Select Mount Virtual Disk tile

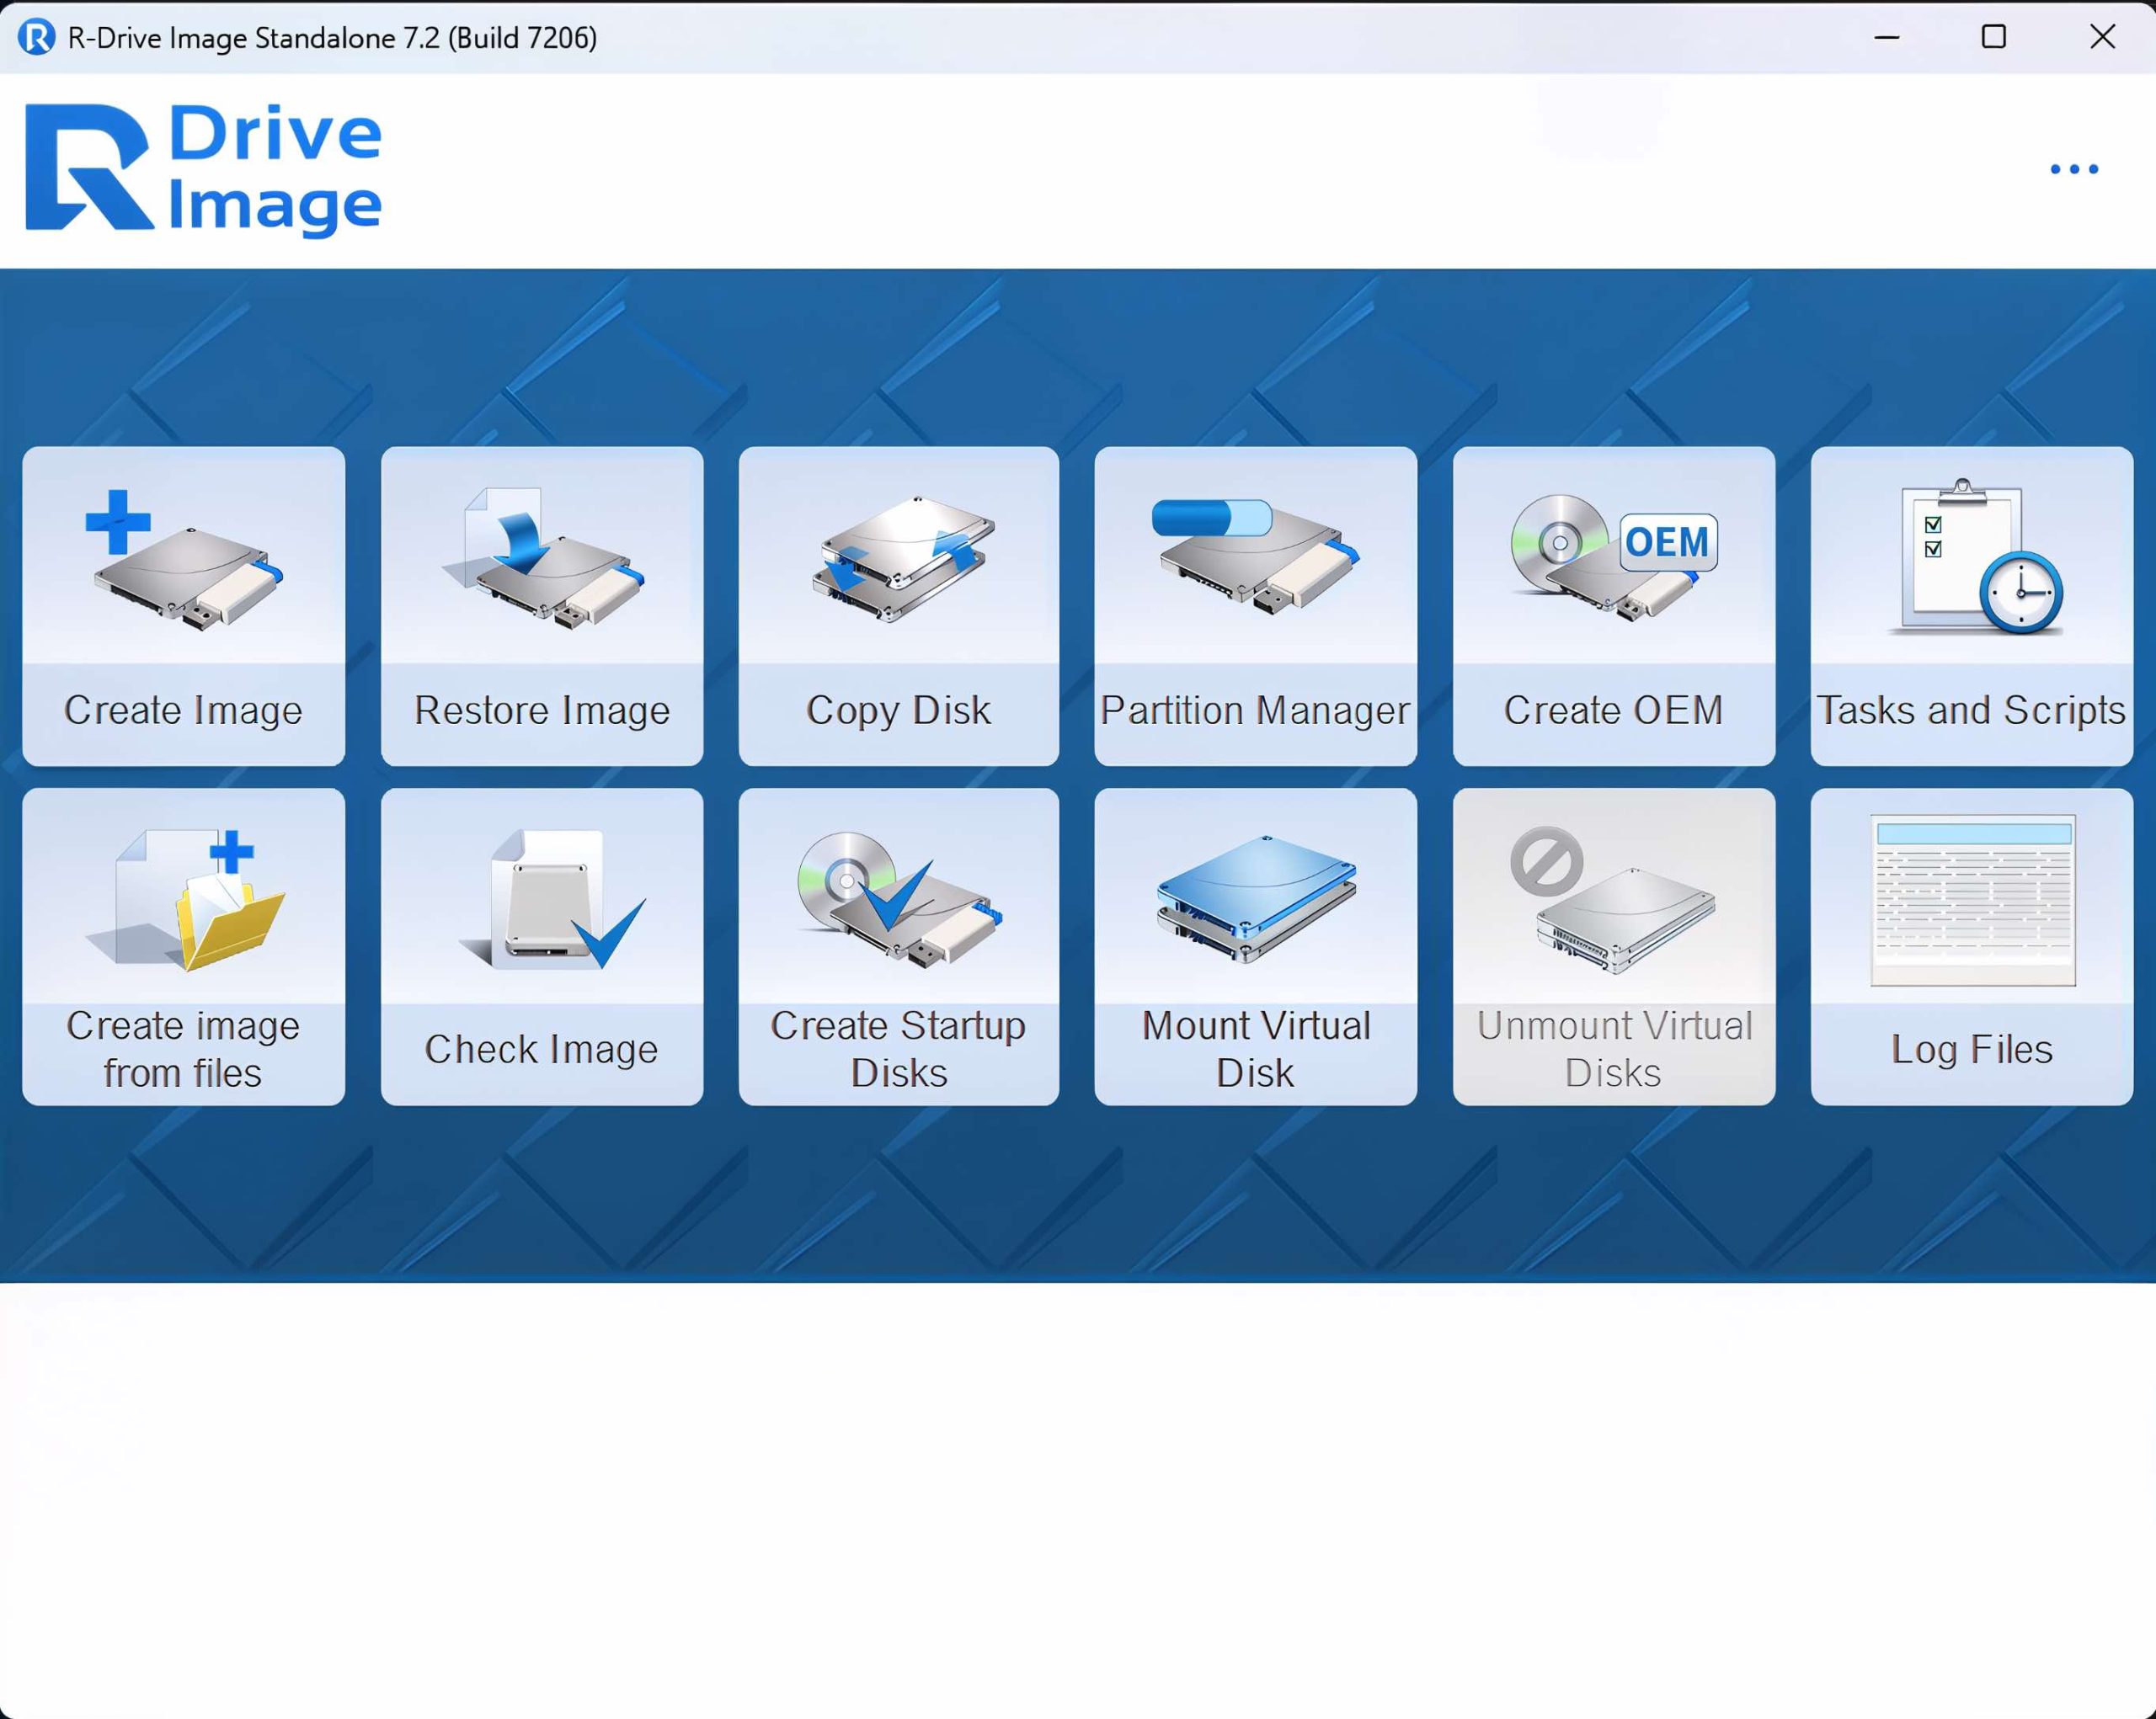(1256, 946)
